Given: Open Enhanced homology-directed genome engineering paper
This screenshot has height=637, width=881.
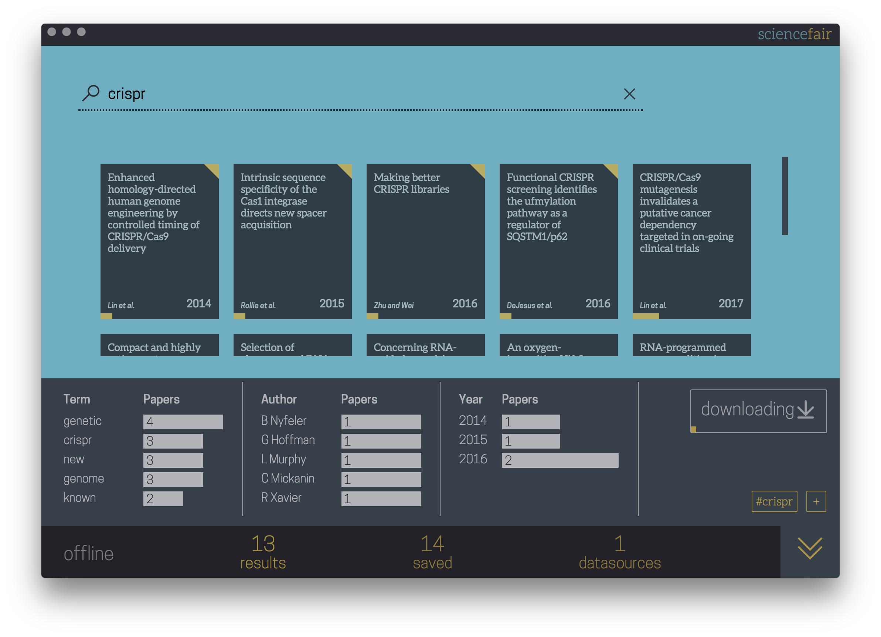Looking at the screenshot, I should (159, 241).
